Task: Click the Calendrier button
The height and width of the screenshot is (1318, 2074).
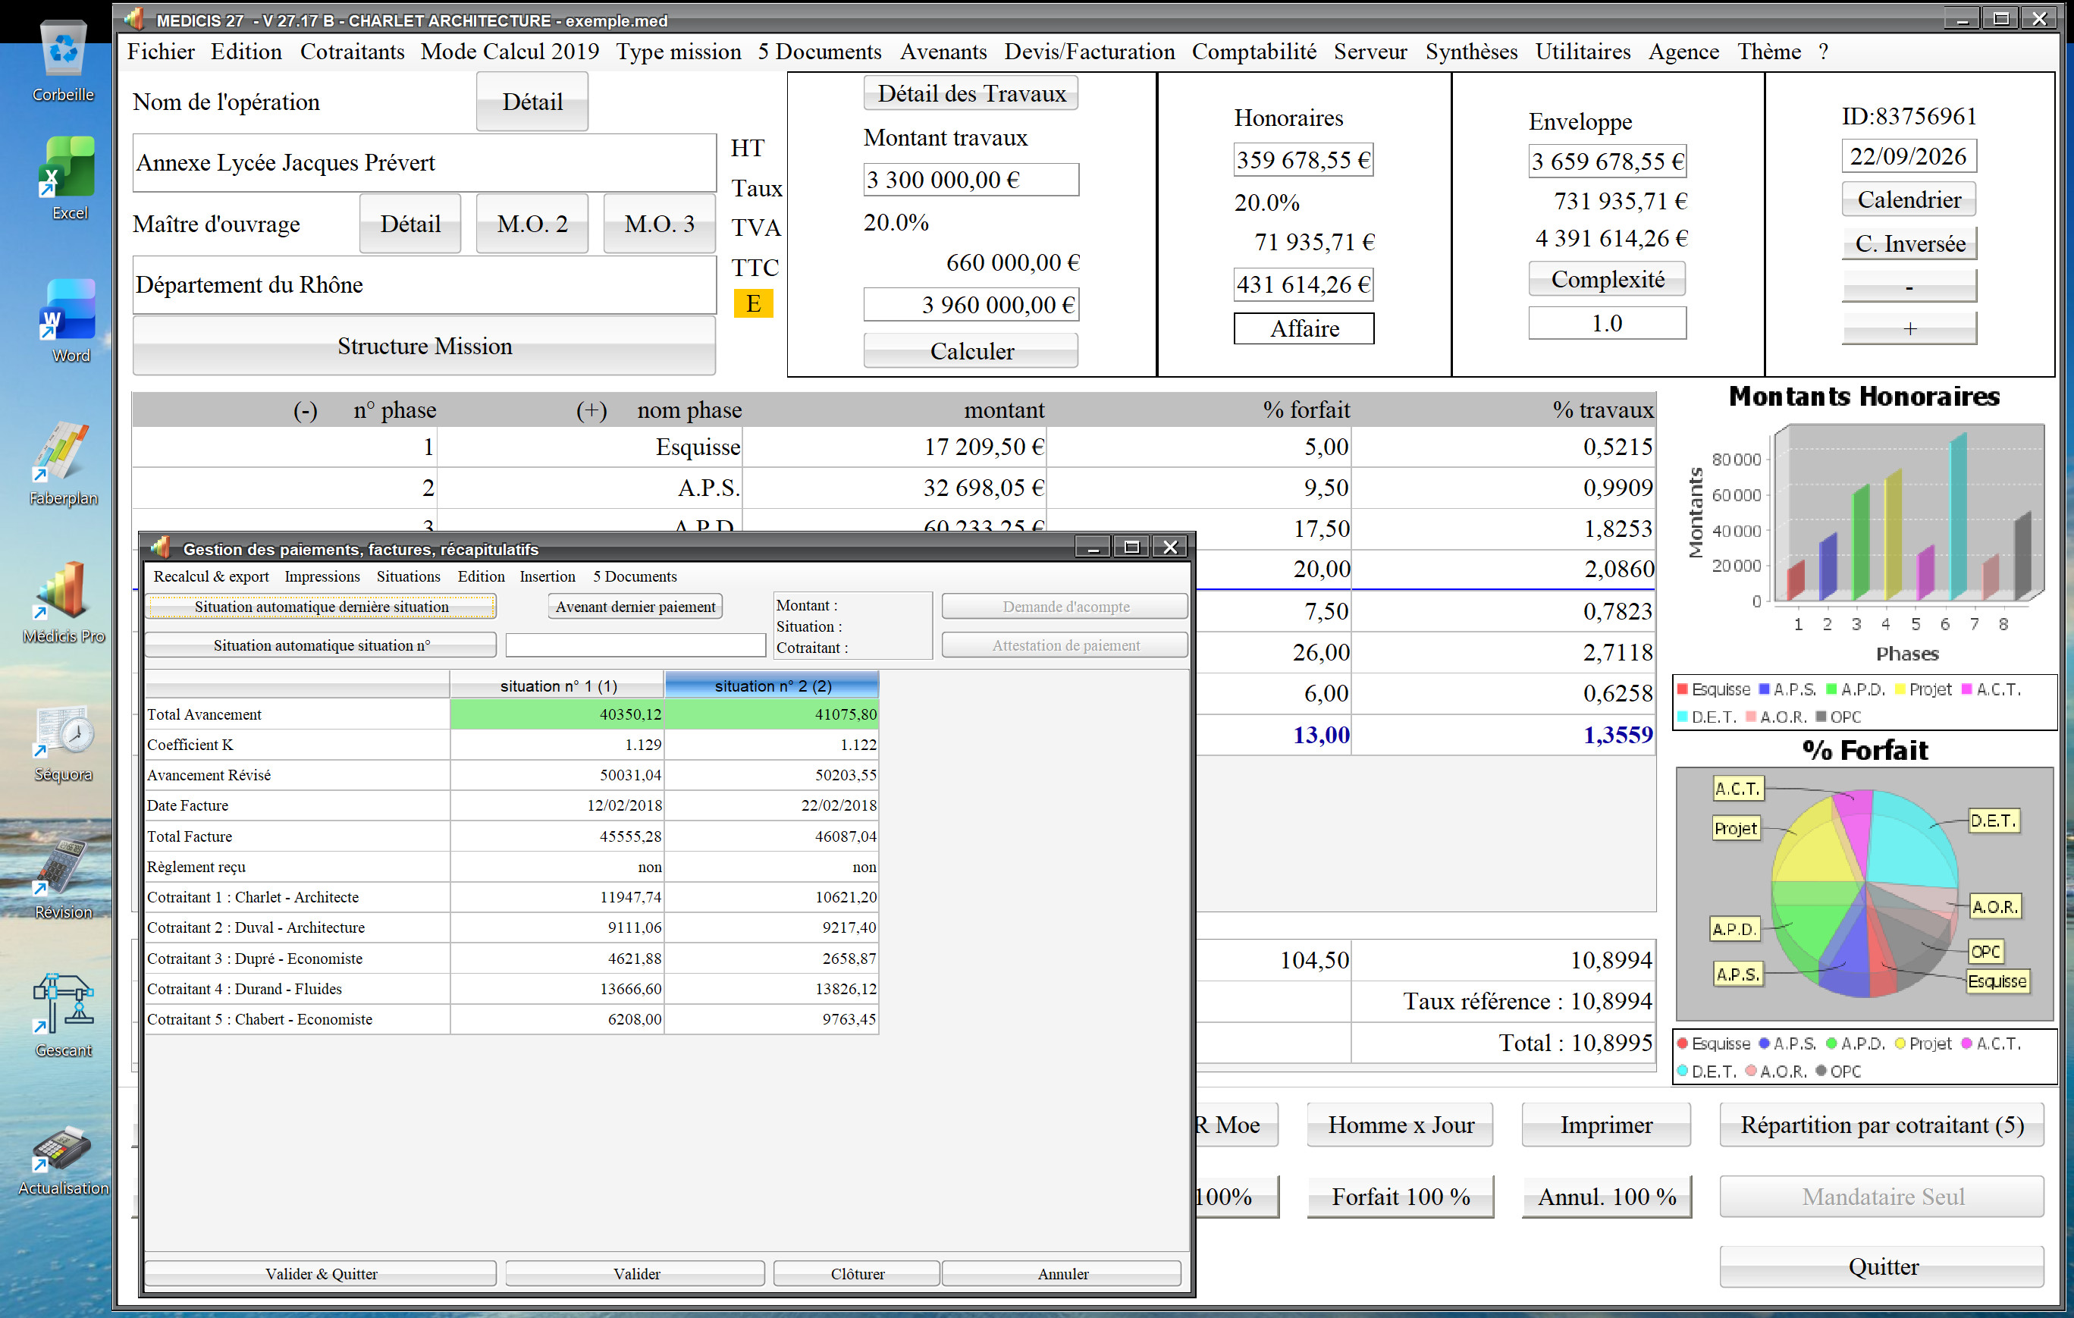Action: tap(1909, 199)
